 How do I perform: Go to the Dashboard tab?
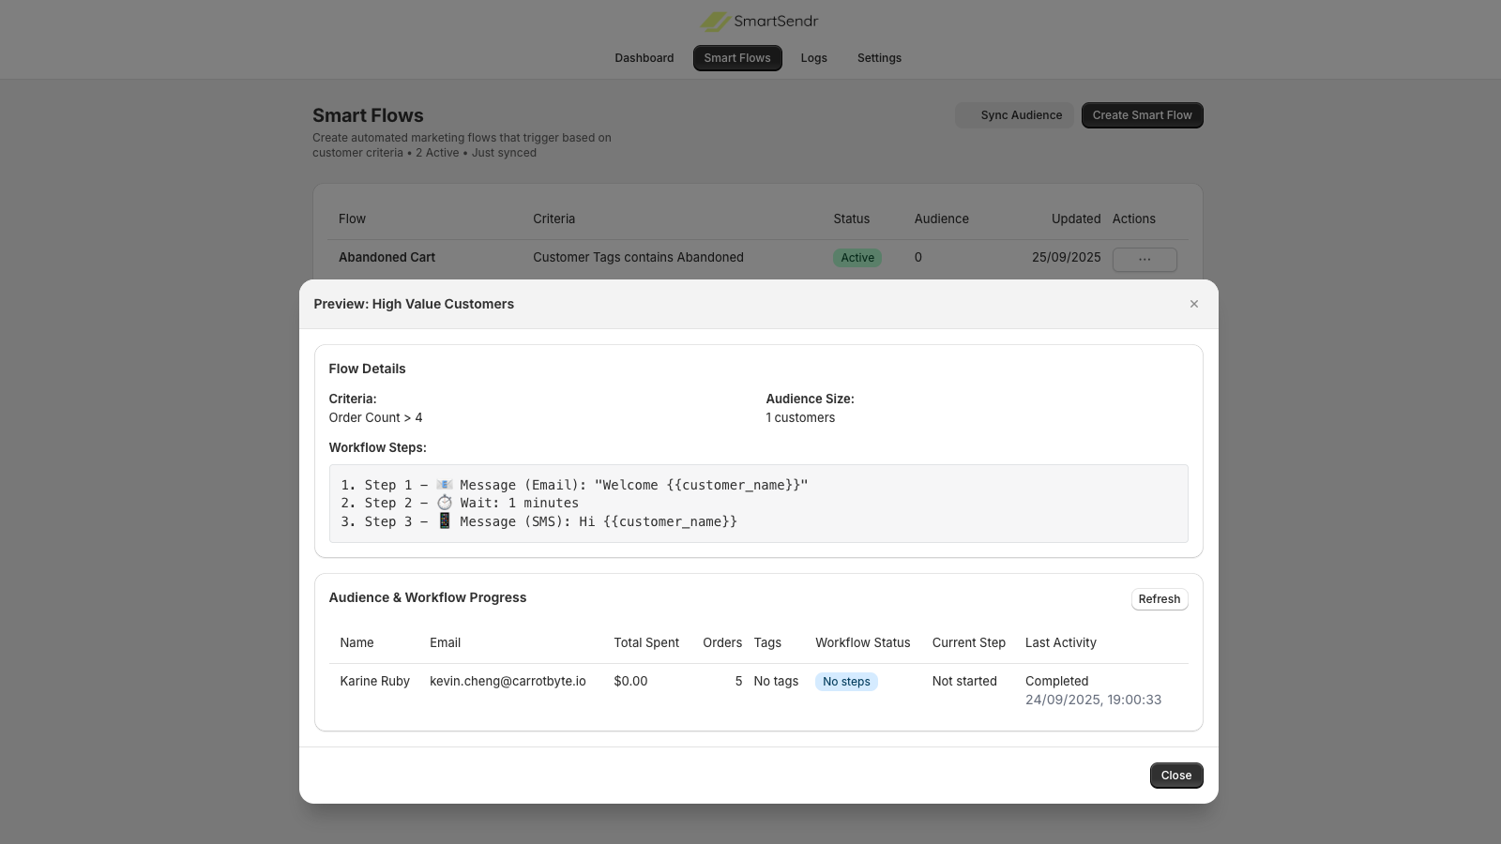(x=644, y=58)
